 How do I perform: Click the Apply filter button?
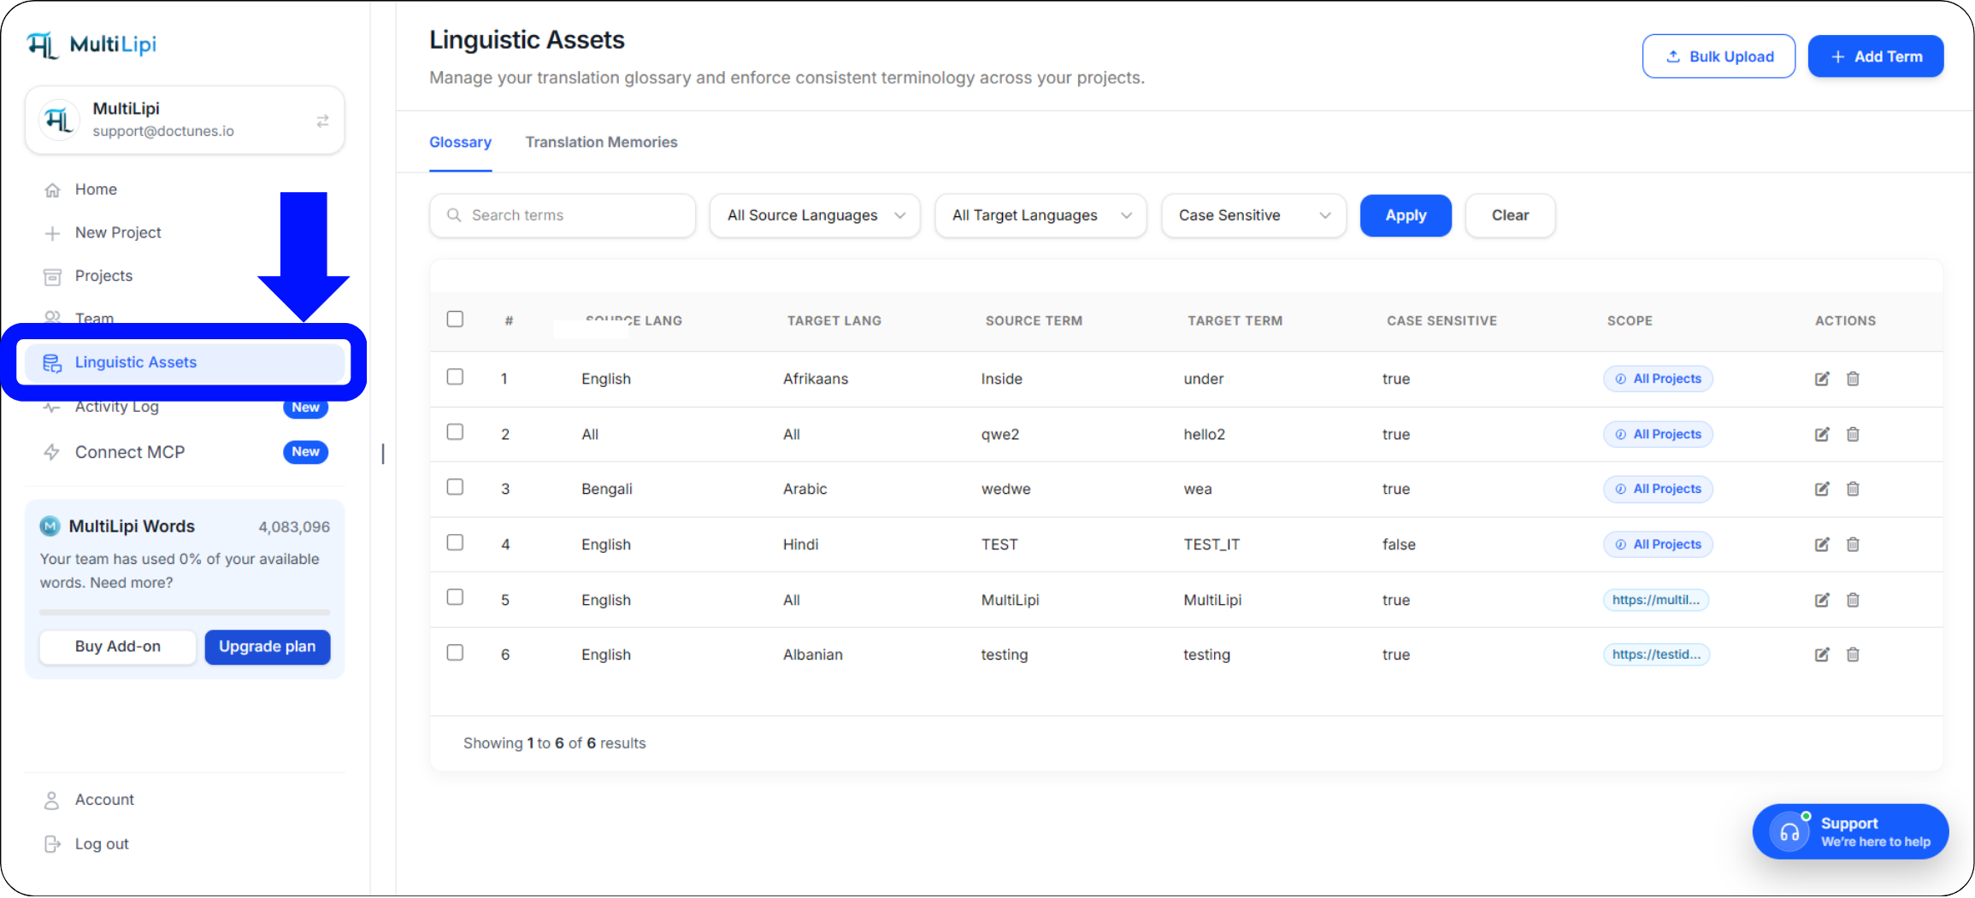coord(1406,215)
